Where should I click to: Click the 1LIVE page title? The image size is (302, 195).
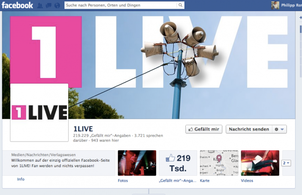click(83, 129)
